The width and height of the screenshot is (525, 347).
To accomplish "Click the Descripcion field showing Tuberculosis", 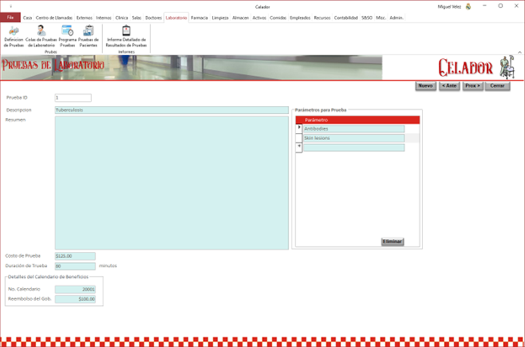I will [117, 109].
